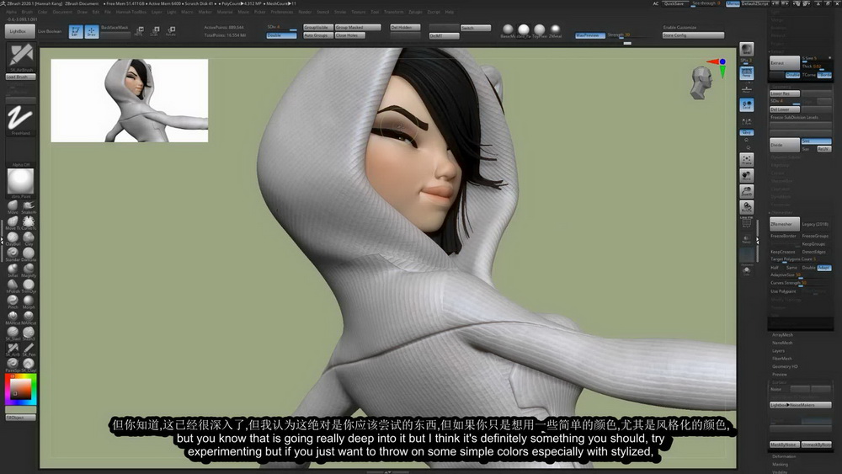The height and width of the screenshot is (474, 842).
Task: Click the Divide button
Action: (784, 145)
